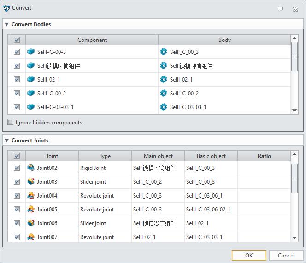Click the comment bubble icon in title bar
Image resolution: width=306 pixels, height=263 pixels.
point(280,9)
